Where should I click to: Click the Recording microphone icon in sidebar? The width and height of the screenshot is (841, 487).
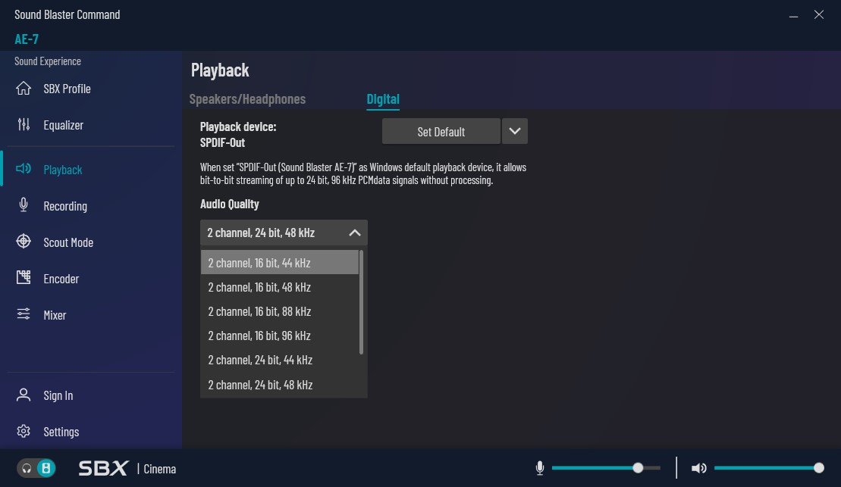tap(23, 205)
